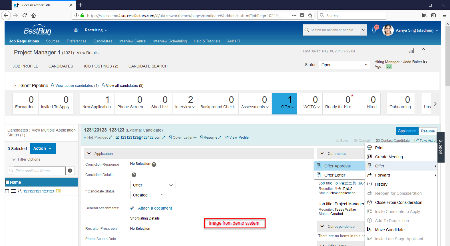The height and width of the screenshot is (246, 450).
Task: Open the Hiring Manager Jada Baker card icon
Action: pos(426,62)
